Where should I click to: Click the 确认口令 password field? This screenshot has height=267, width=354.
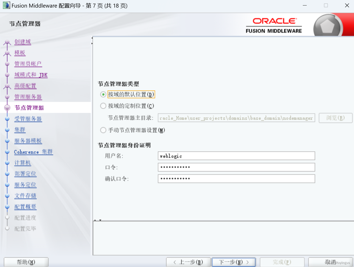[236, 179]
